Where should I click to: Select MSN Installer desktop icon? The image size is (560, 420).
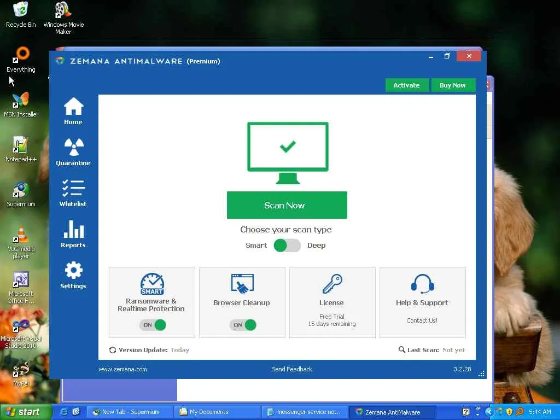tap(21, 104)
